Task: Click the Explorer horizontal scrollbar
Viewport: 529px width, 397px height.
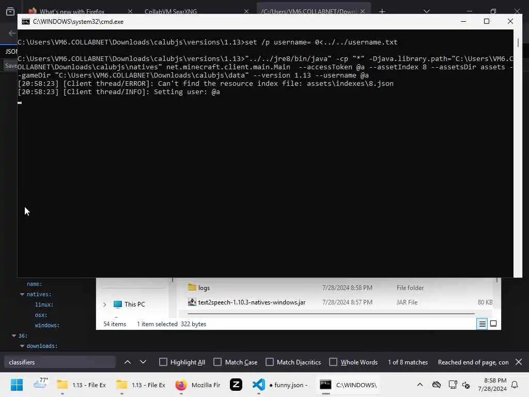Action: tap(331, 313)
